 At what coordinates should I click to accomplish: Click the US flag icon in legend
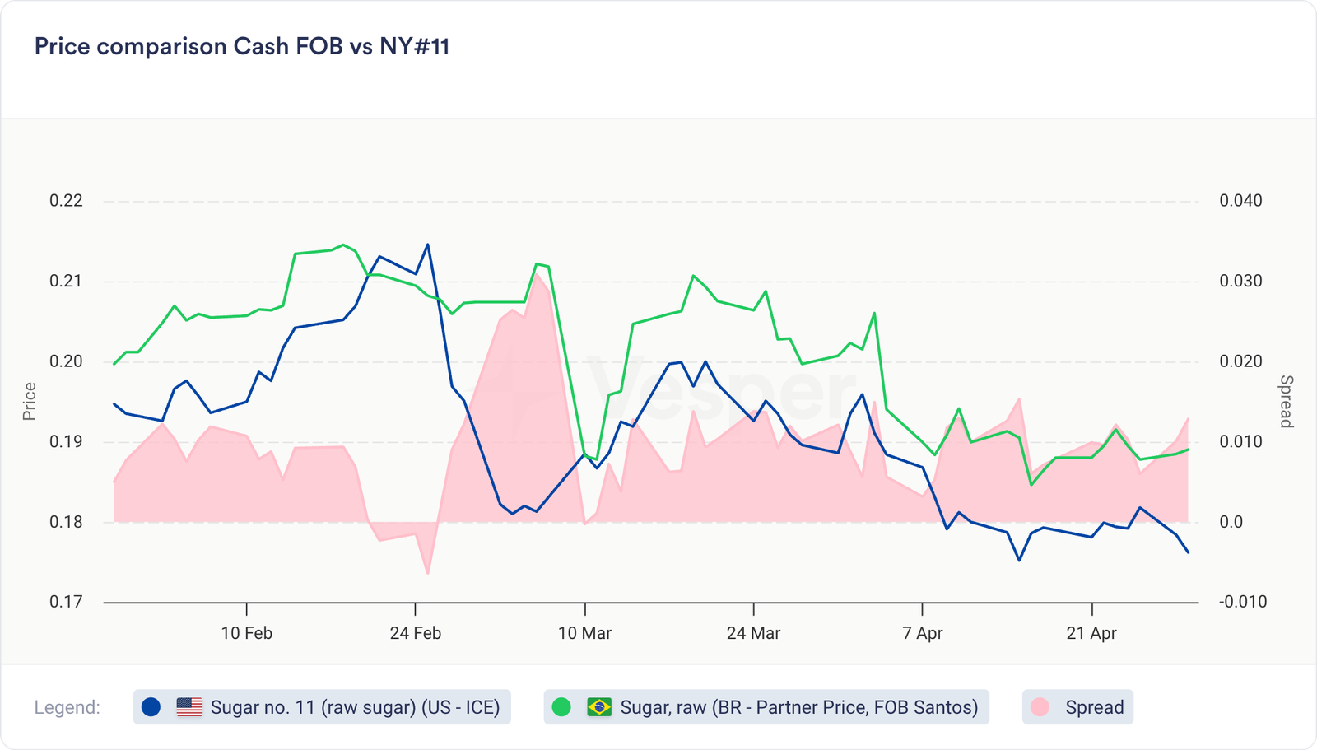click(x=189, y=707)
